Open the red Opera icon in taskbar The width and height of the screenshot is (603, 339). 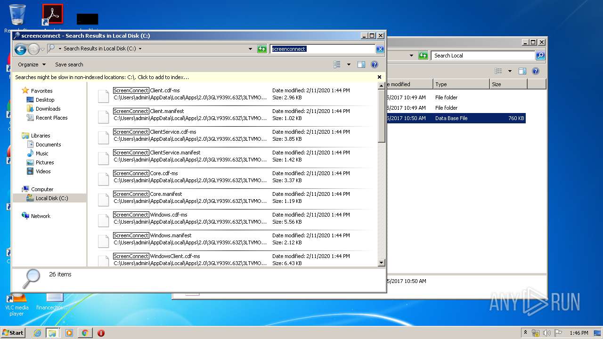pos(101,333)
